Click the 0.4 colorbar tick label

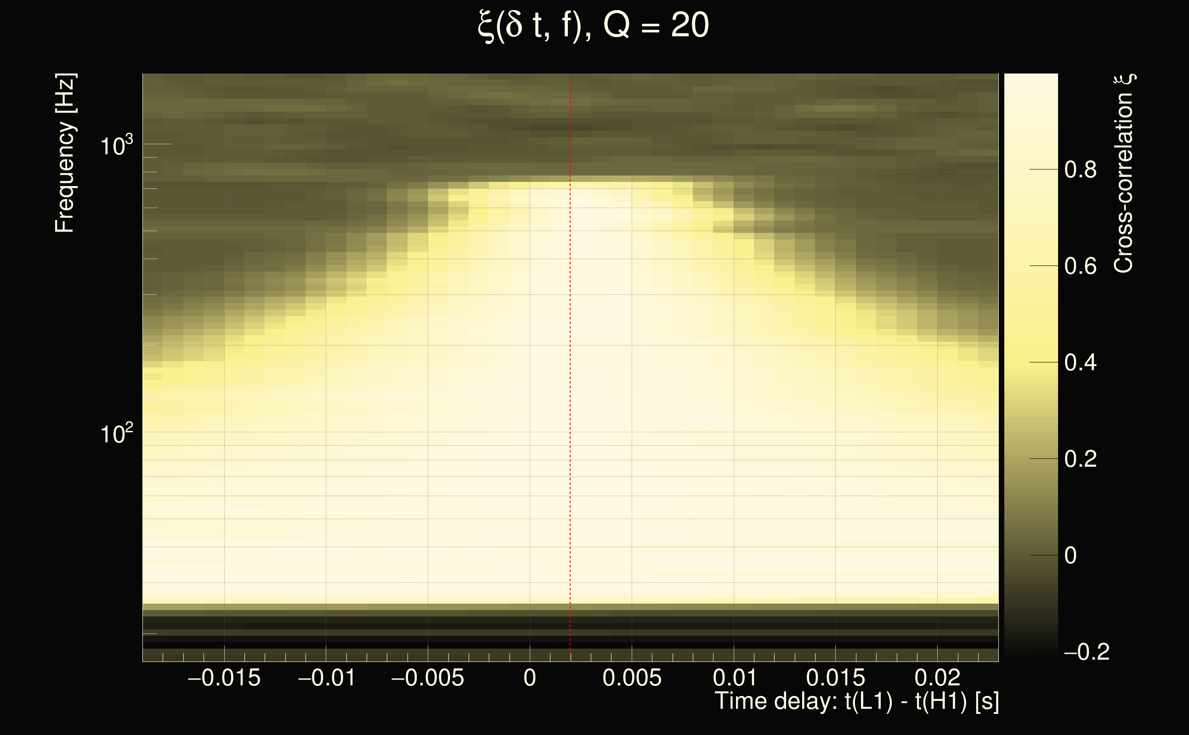(x=1080, y=362)
